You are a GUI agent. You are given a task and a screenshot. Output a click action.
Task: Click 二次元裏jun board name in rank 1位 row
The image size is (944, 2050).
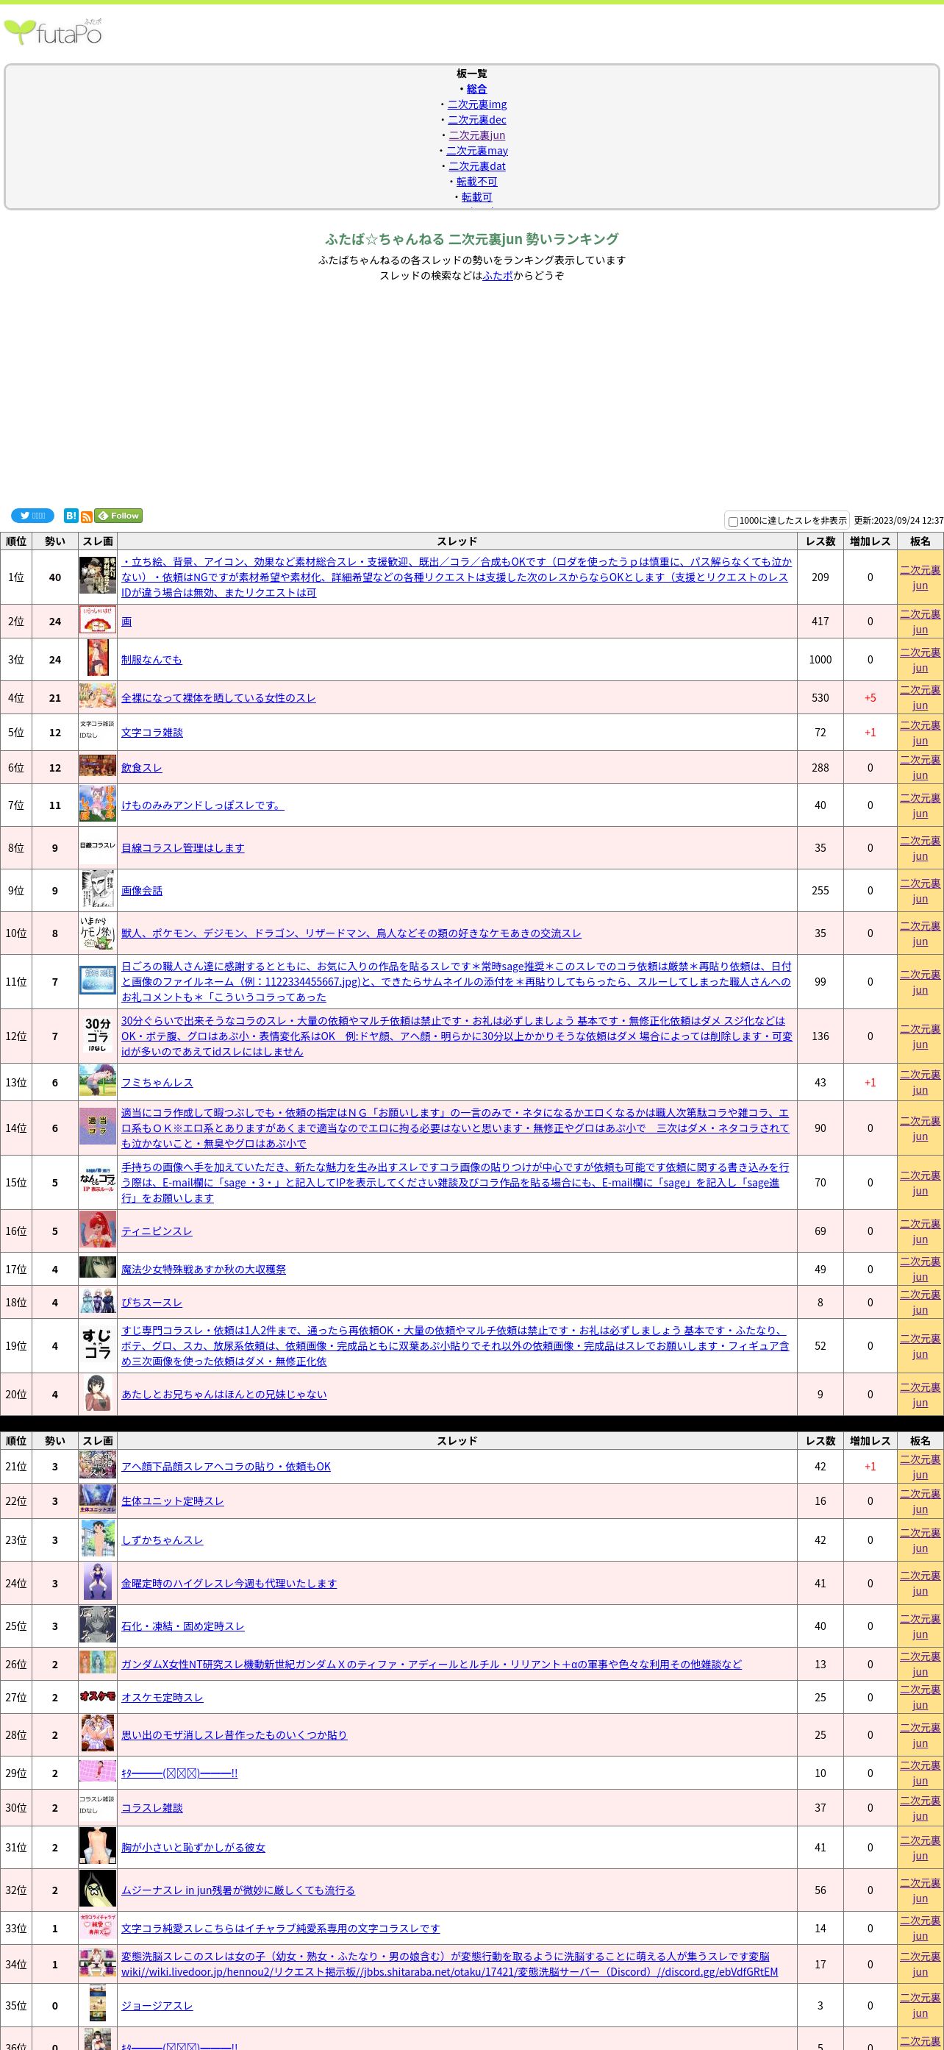920,577
